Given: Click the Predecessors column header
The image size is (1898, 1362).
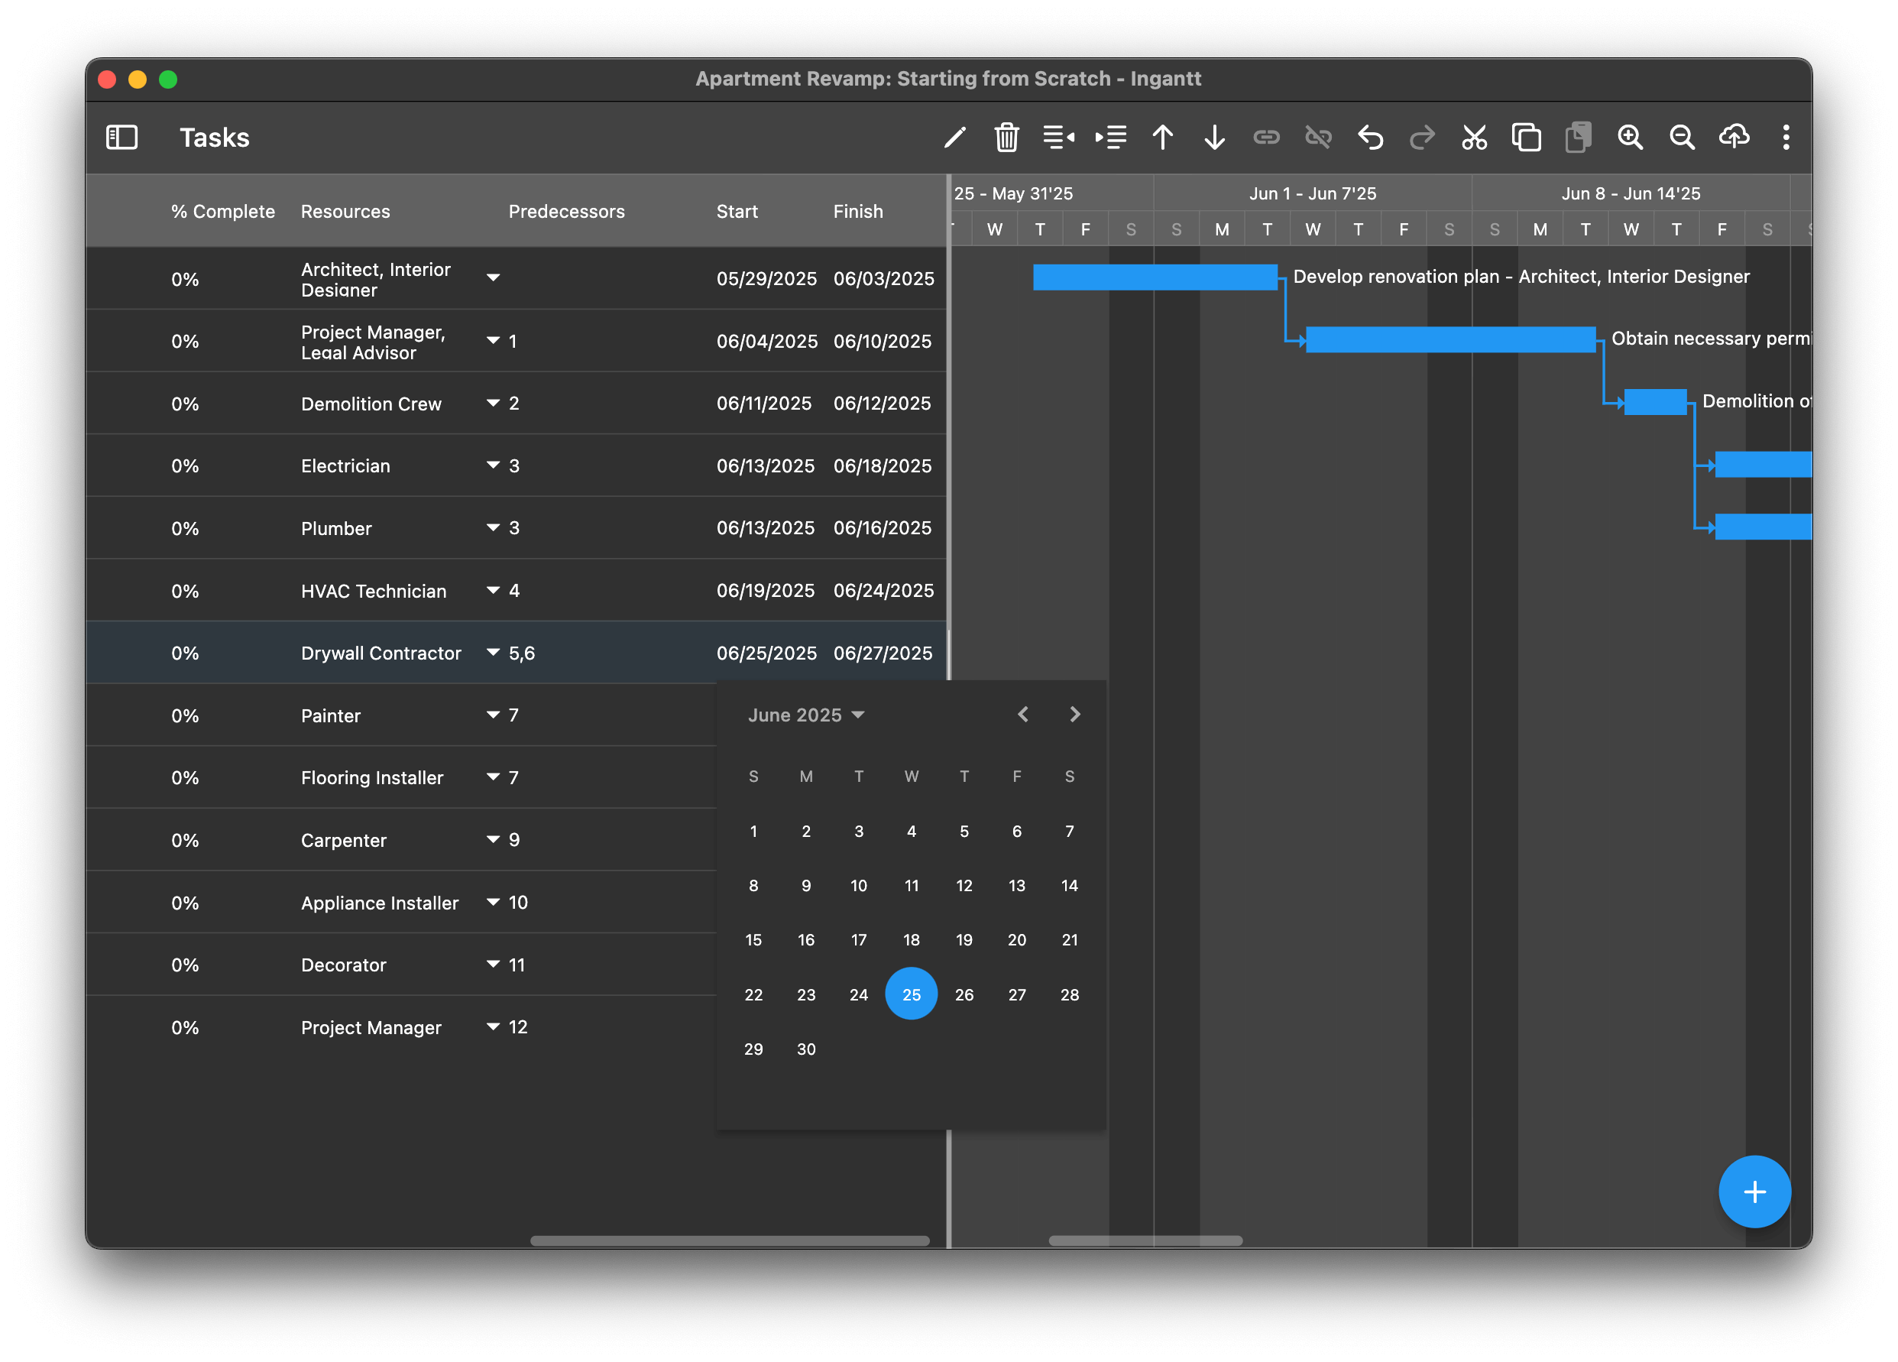Looking at the screenshot, I should (566, 212).
